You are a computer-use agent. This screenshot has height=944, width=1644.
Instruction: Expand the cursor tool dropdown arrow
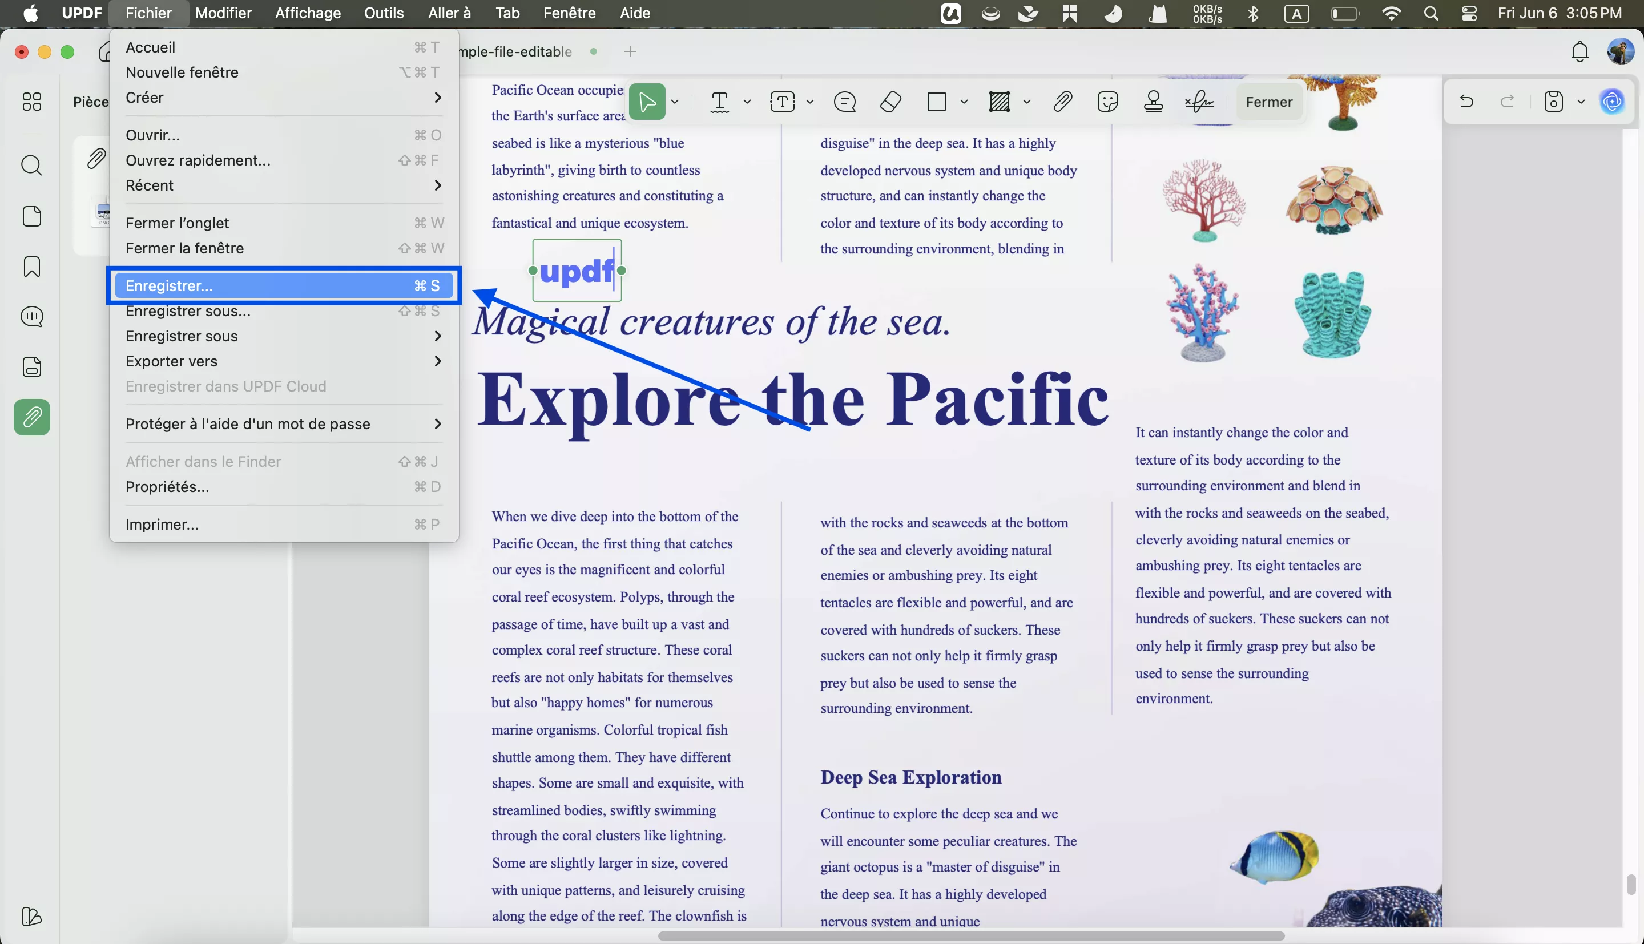(675, 102)
